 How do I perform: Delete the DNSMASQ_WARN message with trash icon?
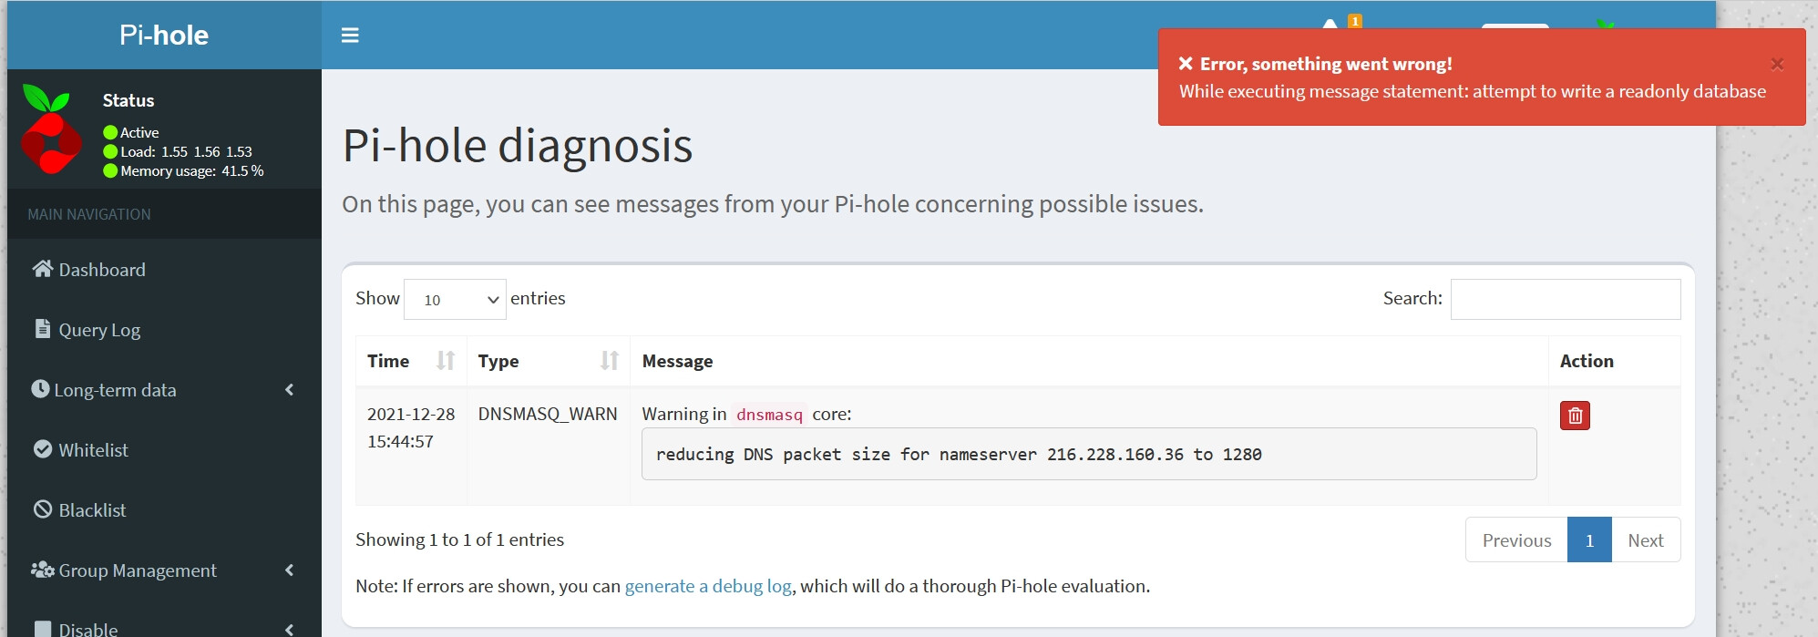tap(1575, 416)
